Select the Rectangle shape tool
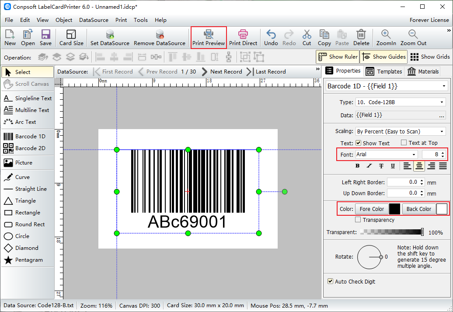Viewport: 453px width, 312px height. [28, 213]
